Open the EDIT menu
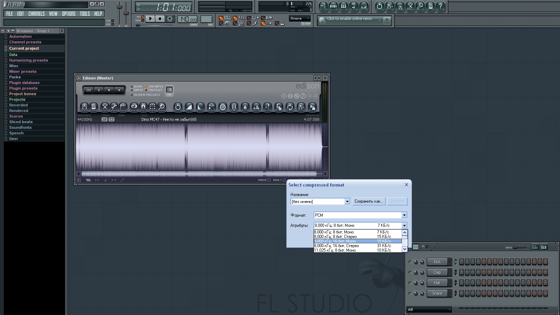 coord(21,14)
